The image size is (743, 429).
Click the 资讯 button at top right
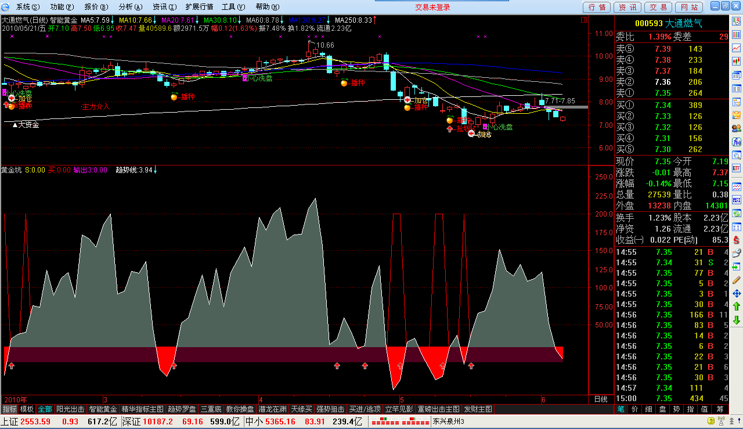pyautogui.click(x=627, y=7)
